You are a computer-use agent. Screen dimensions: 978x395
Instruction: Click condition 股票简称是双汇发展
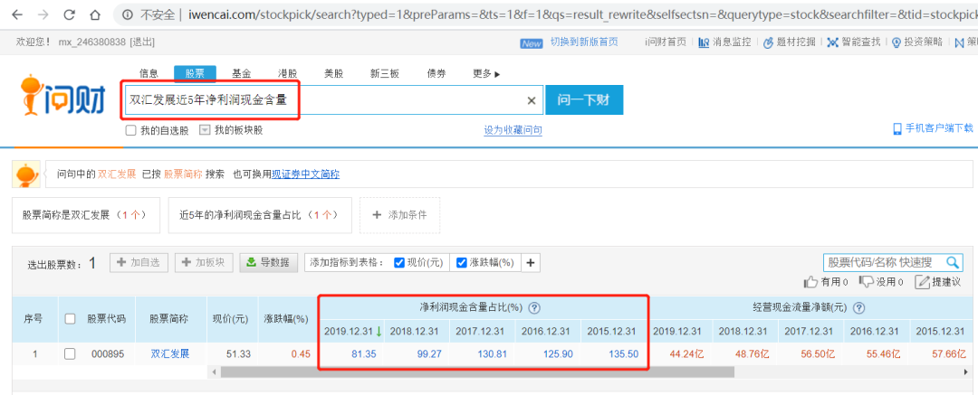pos(85,215)
